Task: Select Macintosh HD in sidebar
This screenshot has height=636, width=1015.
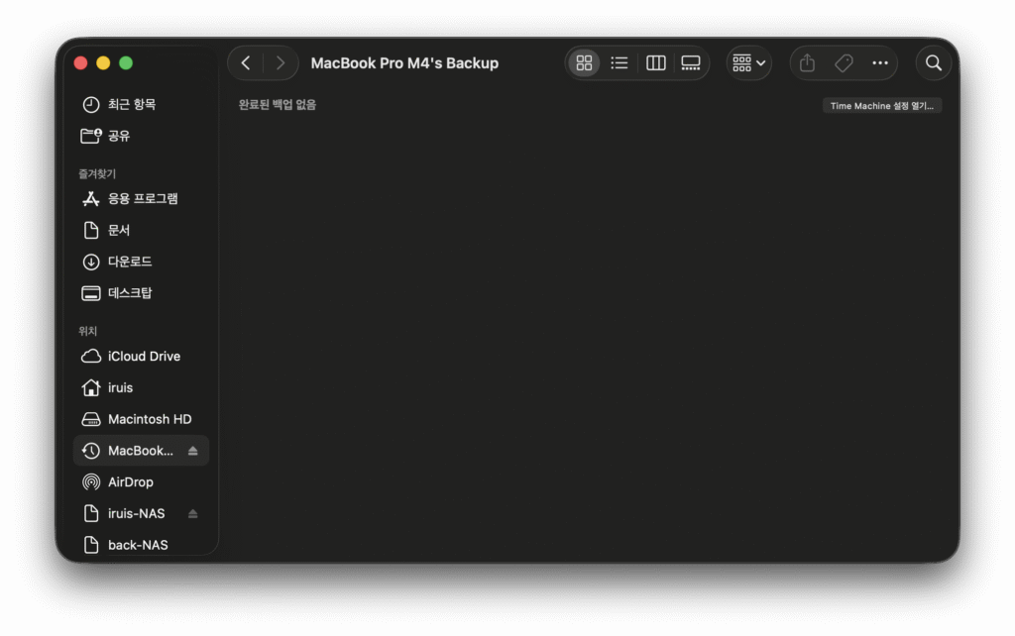Action: [149, 419]
